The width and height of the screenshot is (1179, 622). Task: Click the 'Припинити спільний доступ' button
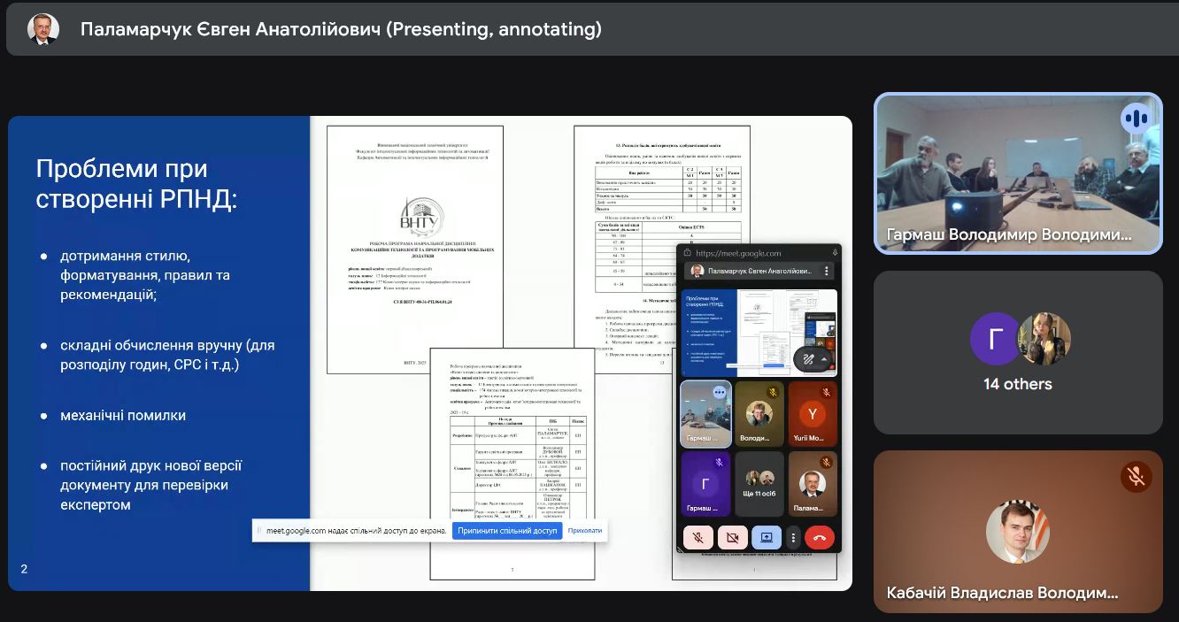[x=507, y=531]
